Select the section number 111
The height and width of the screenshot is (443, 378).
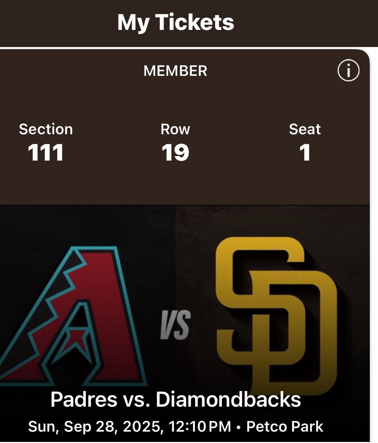(x=46, y=152)
